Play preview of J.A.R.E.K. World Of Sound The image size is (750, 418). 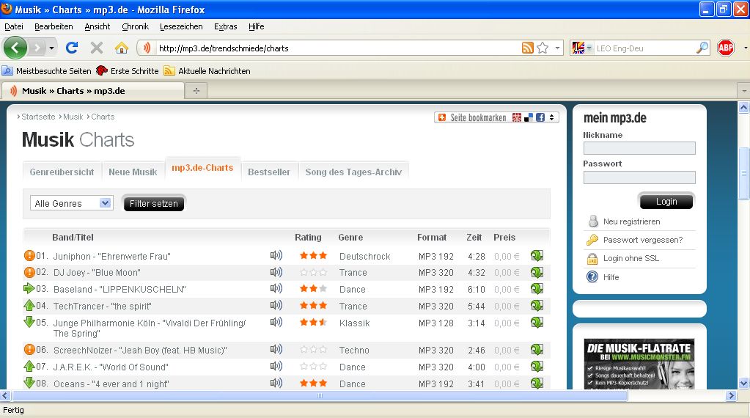pos(276,366)
